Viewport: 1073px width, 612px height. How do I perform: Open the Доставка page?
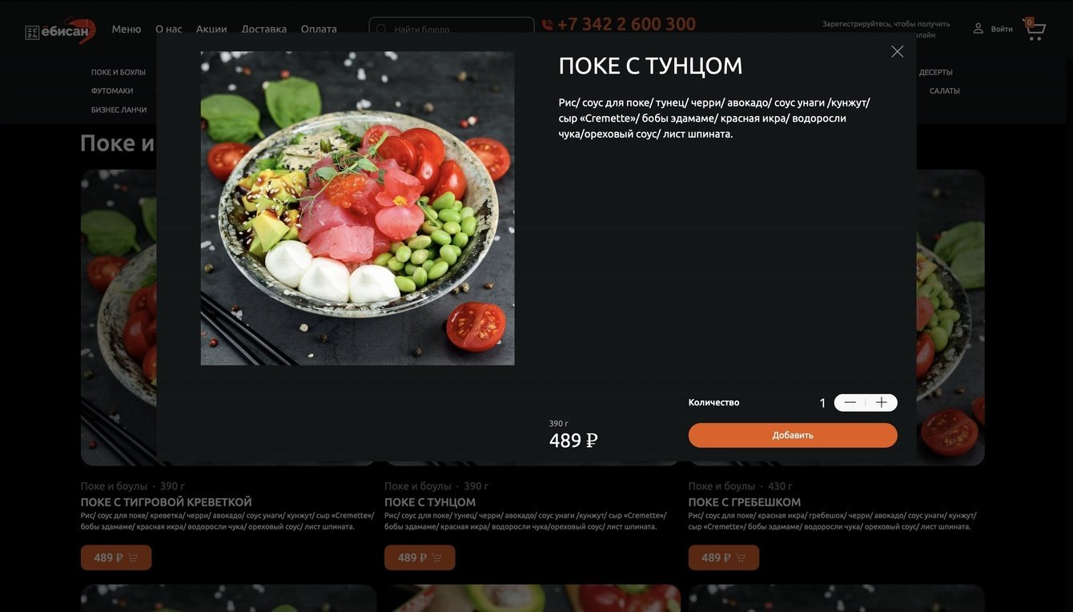coord(264,29)
